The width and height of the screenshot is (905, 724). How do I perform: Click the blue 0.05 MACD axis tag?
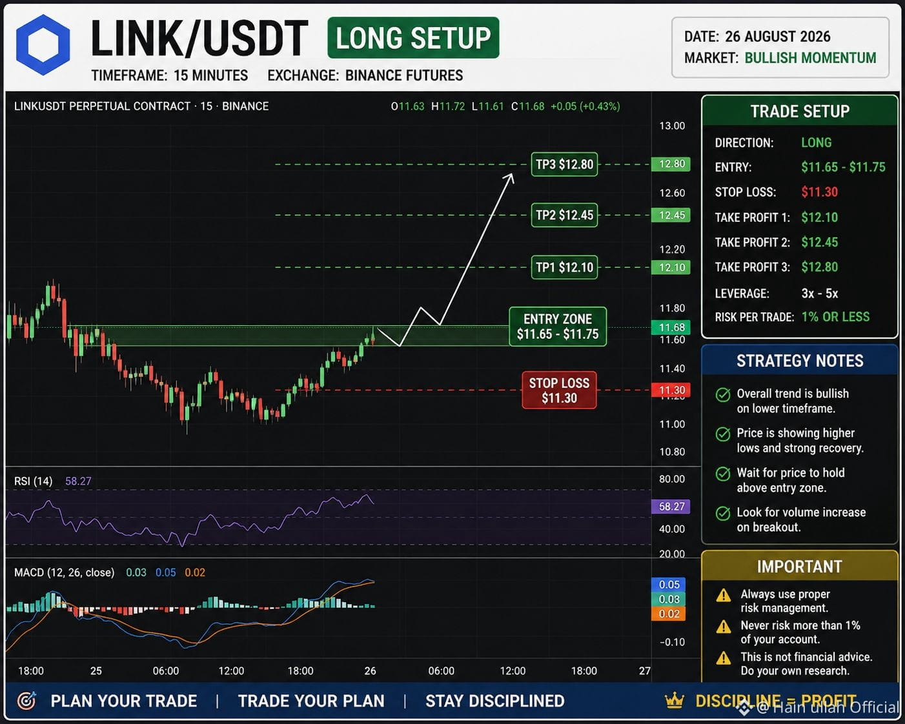(x=668, y=584)
